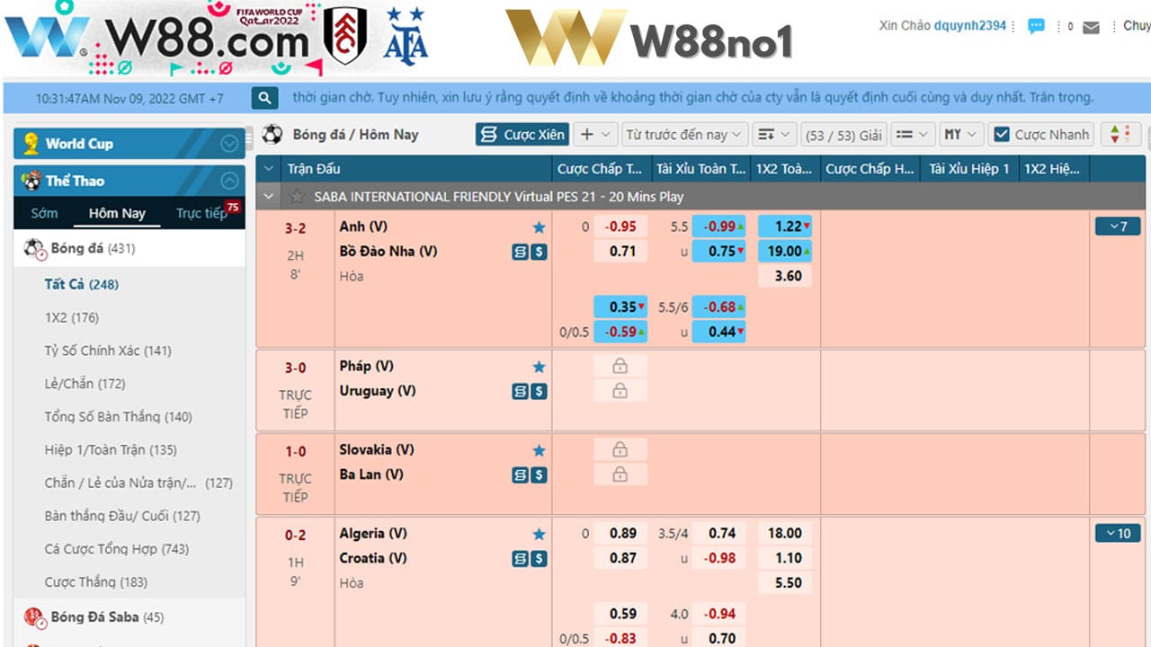This screenshot has width=1151, height=647.
Task: Click the dollar icon on Slovakia match
Action: tap(539, 474)
